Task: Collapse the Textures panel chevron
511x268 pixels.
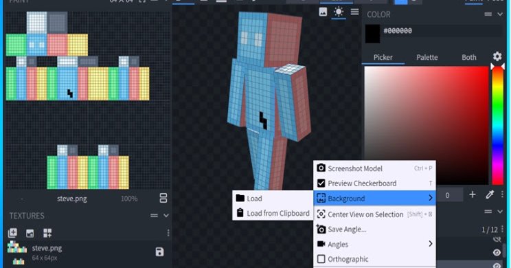Action: click(x=166, y=216)
